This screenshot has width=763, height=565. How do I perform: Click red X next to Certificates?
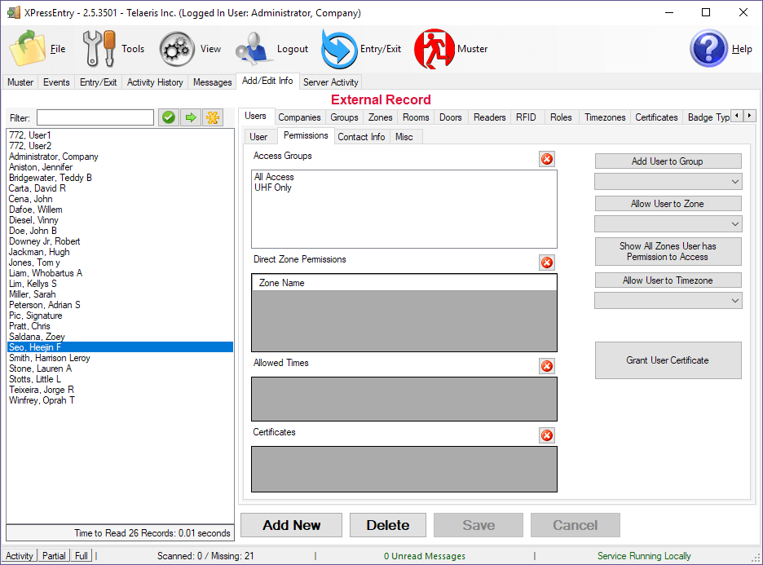(x=547, y=435)
